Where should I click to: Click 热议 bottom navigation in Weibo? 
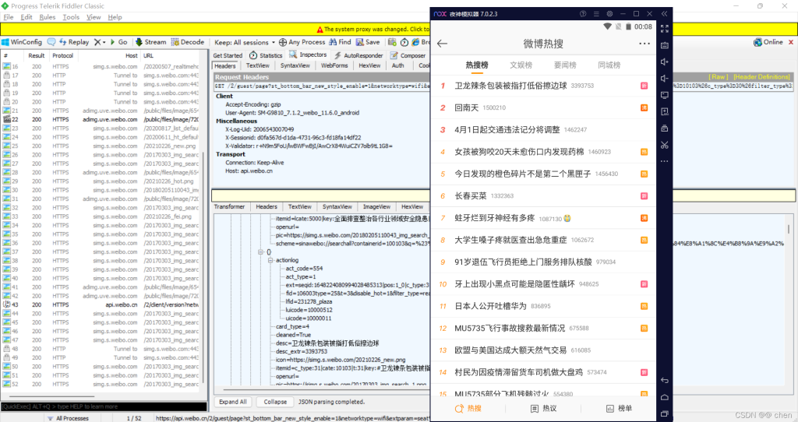(543, 408)
